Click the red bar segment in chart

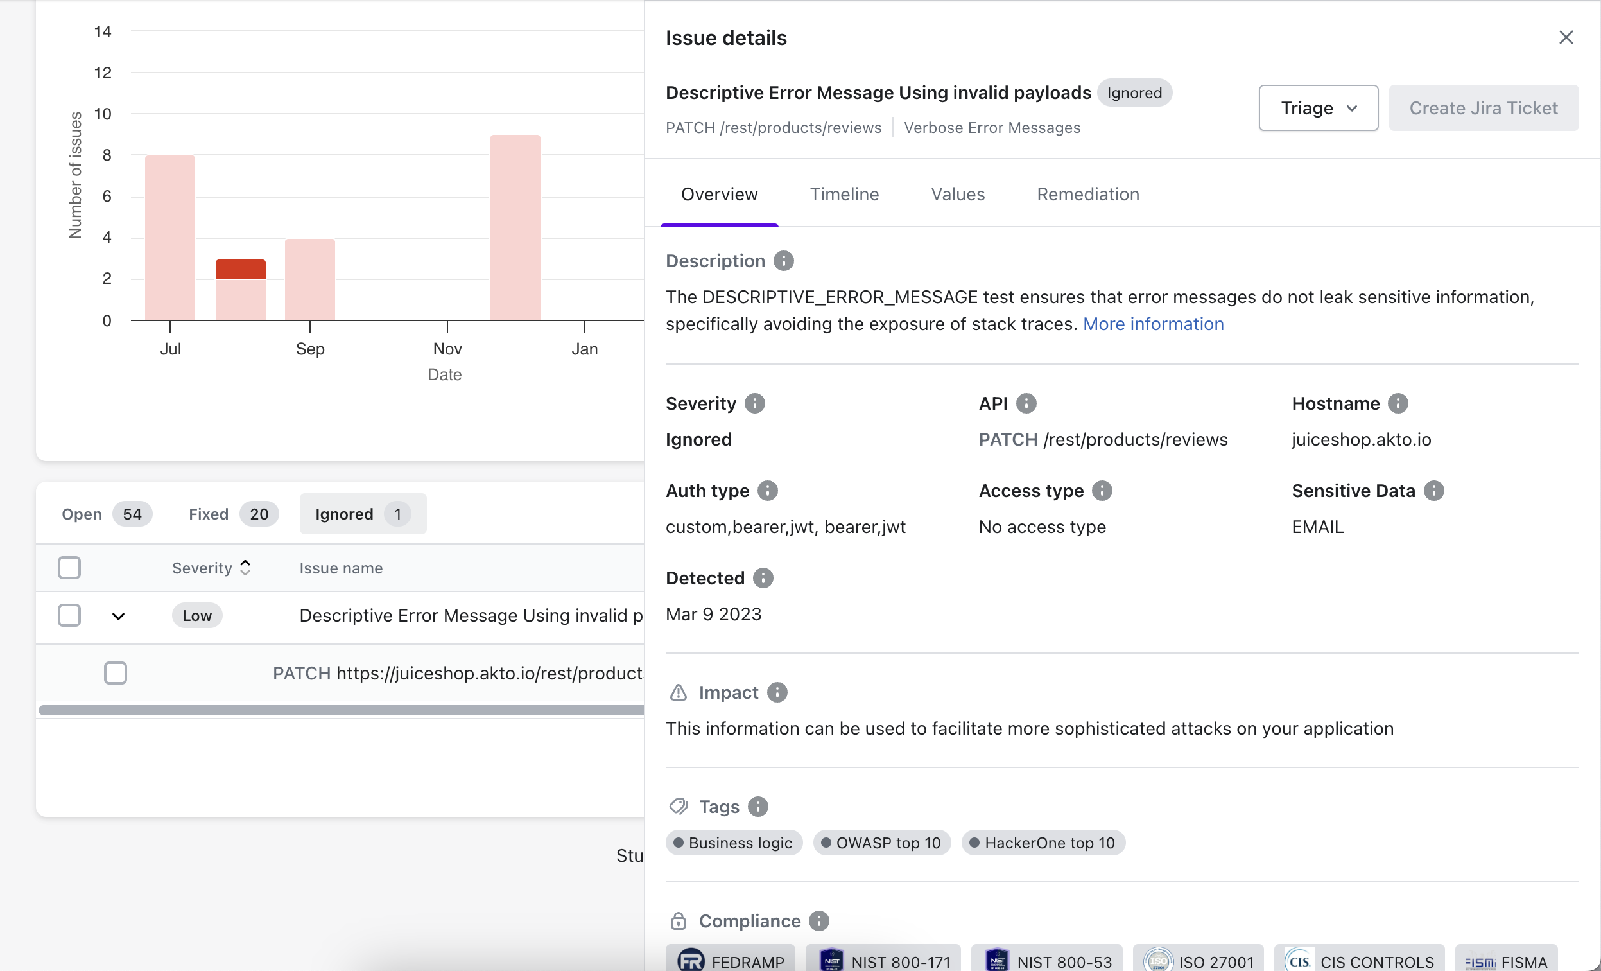pos(241,269)
